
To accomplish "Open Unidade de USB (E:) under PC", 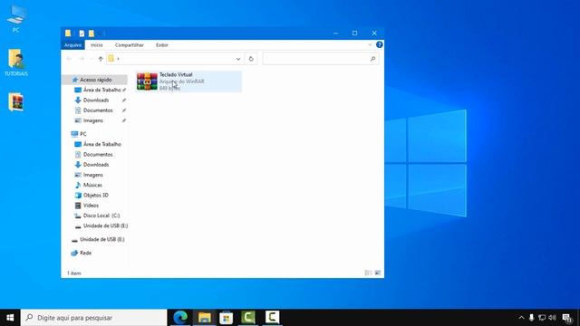I will pyautogui.click(x=105, y=225).
